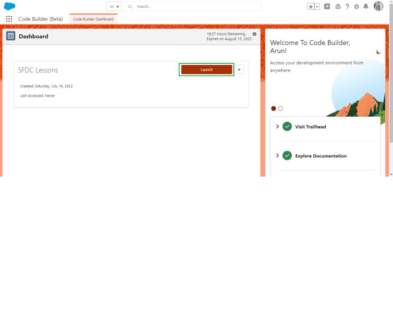Image resolution: width=393 pixels, height=311 pixels.
Task: Click the info icon beside hours remaining
Action: (x=254, y=34)
